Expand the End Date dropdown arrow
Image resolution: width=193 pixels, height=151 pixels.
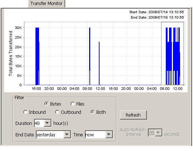tap(67, 135)
